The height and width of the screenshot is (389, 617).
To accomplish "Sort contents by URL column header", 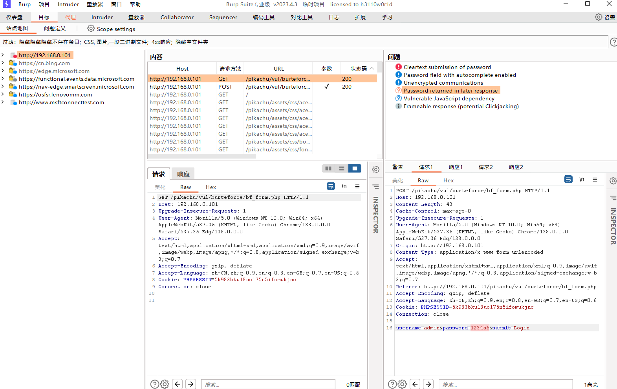I will click(278, 69).
